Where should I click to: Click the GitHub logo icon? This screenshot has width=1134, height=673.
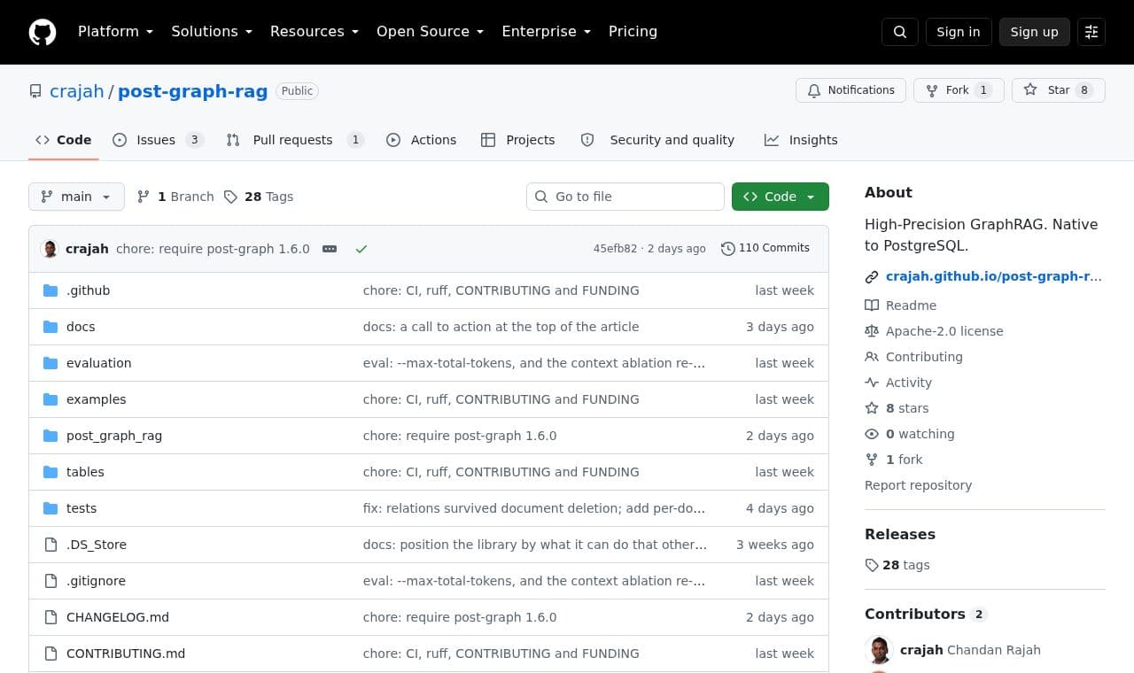43,32
